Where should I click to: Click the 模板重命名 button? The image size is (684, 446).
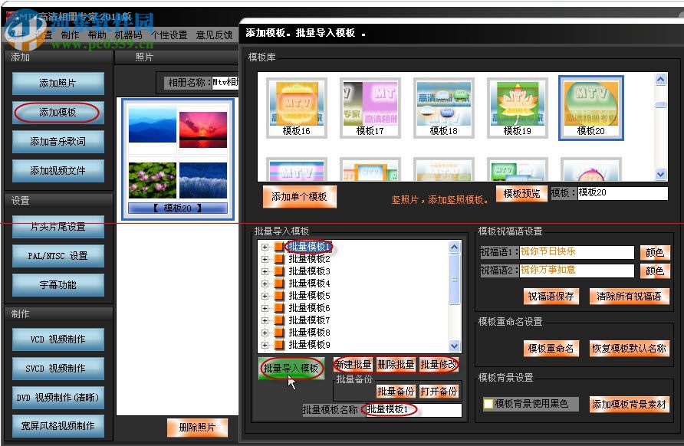(x=551, y=349)
